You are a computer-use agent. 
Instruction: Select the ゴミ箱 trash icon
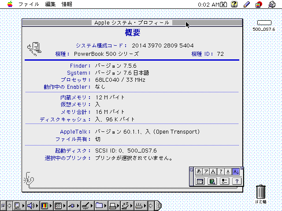click(x=261, y=192)
